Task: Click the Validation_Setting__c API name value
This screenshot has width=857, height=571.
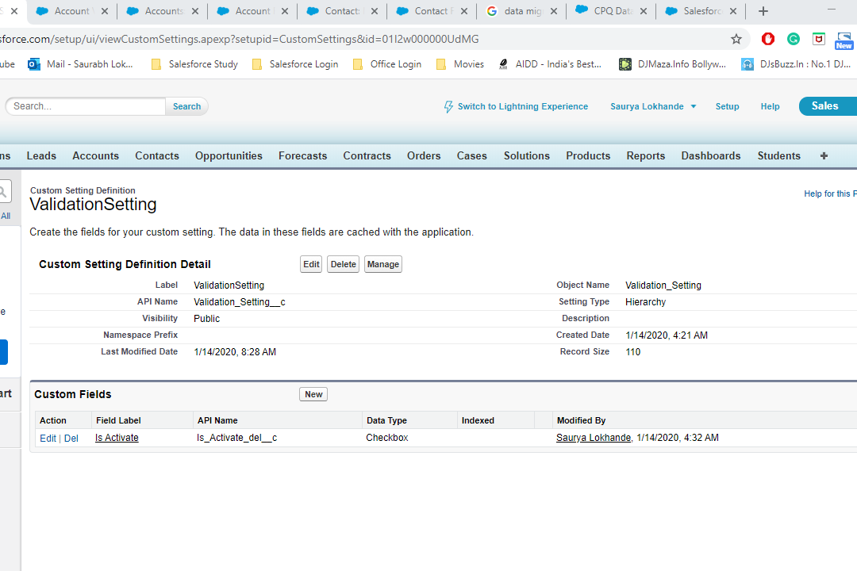Action: (240, 301)
